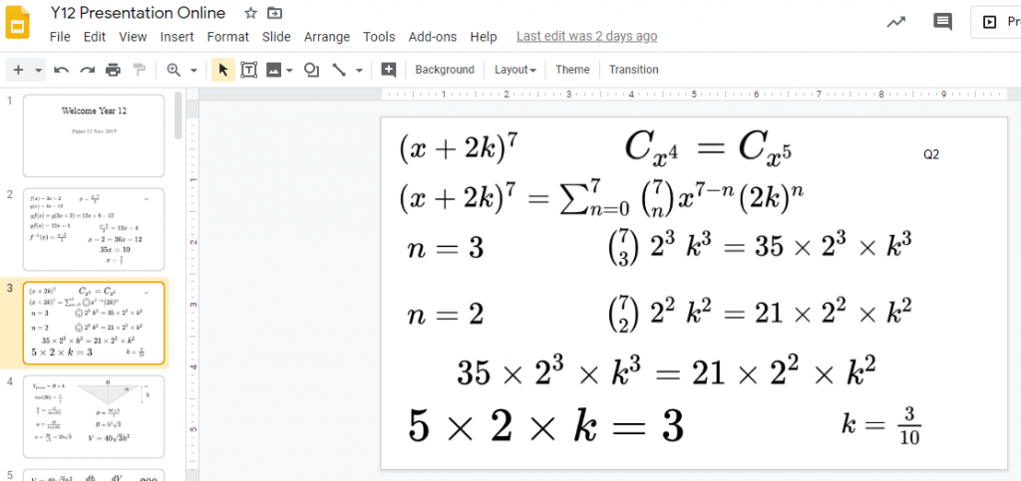Open the Arrange menu
Image resolution: width=1021 pixels, height=481 pixels.
[x=327, y=37]
